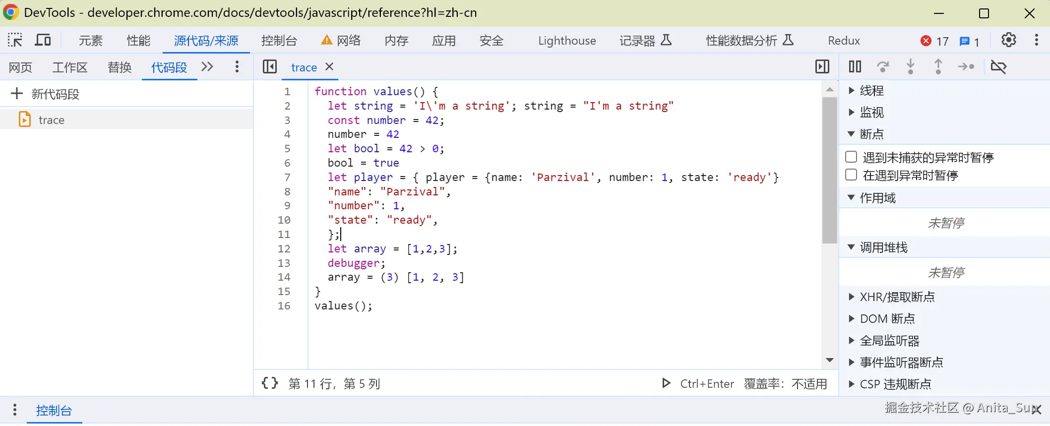Click the drawer 控制台 tab
Viewport: 1050px width, 426px height.
54,410
